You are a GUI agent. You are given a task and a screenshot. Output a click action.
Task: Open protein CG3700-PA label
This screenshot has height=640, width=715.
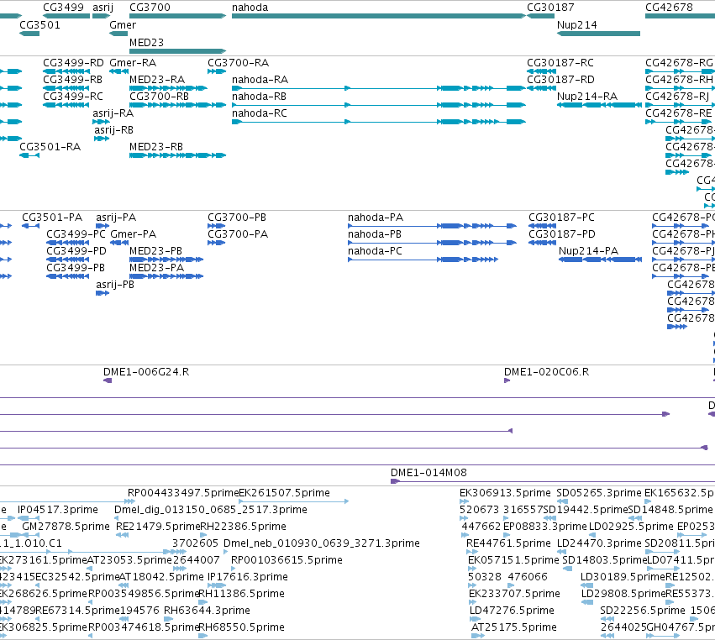[238, 233]
